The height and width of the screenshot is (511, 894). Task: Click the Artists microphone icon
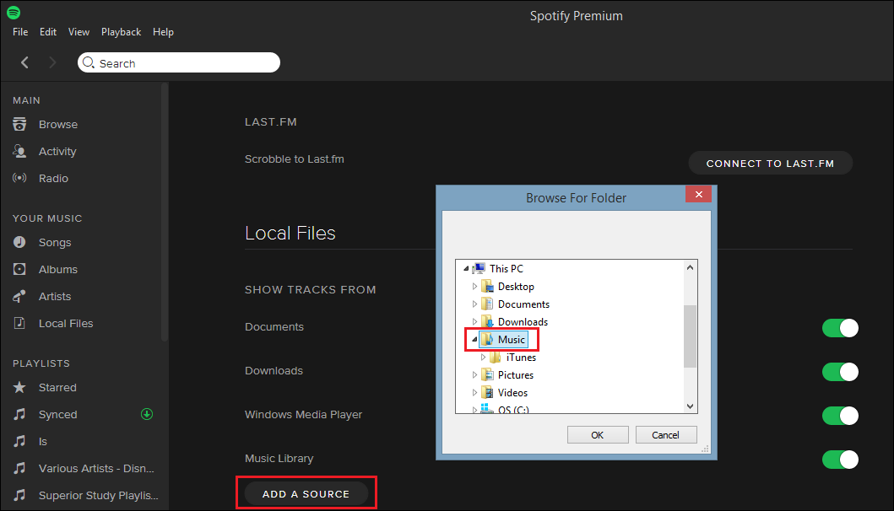(x=19, y=296)
